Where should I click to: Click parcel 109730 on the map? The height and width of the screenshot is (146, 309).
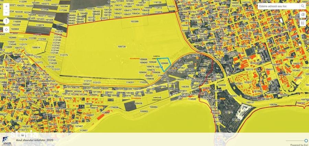122,47
